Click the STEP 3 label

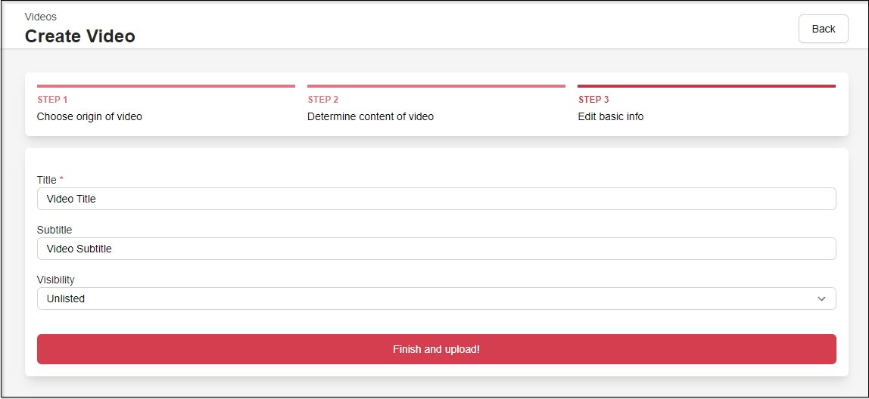pyautogui.click(x=593, y=100)
